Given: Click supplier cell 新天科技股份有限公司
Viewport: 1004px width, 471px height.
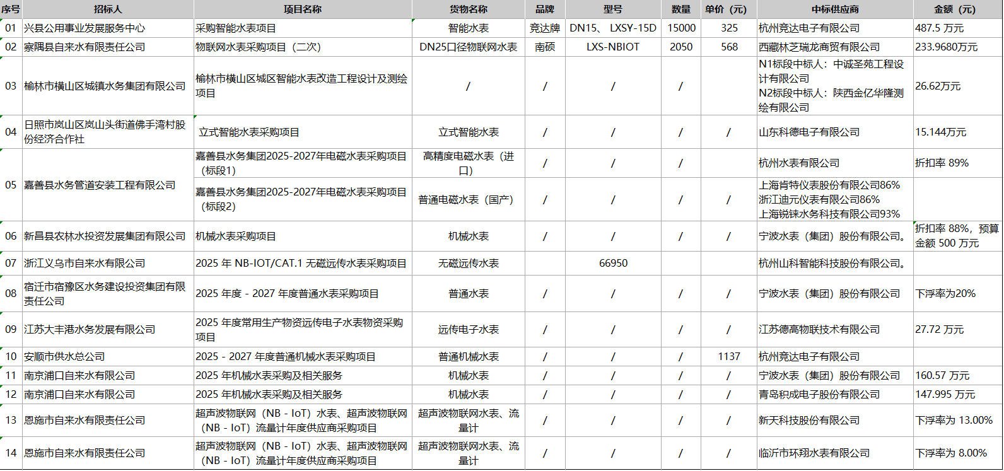Looking at the screenshot, I should click(835, 421).
